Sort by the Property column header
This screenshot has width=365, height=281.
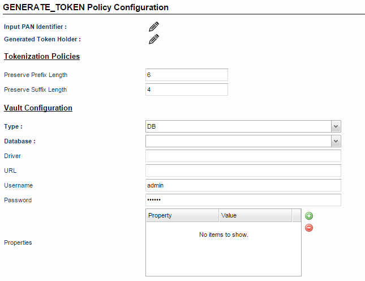(x=182, y=215)
